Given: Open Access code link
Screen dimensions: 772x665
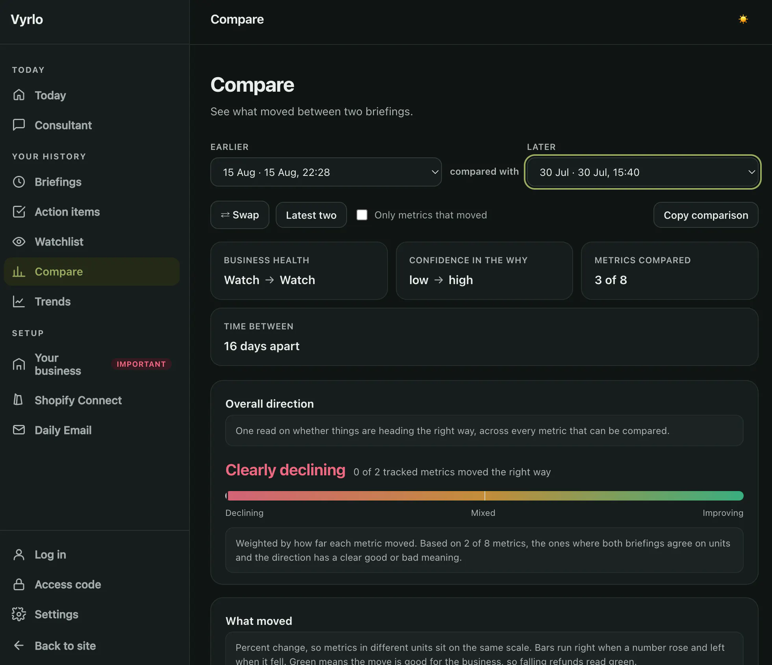Looking at the screenshot, I should [91, 584].
